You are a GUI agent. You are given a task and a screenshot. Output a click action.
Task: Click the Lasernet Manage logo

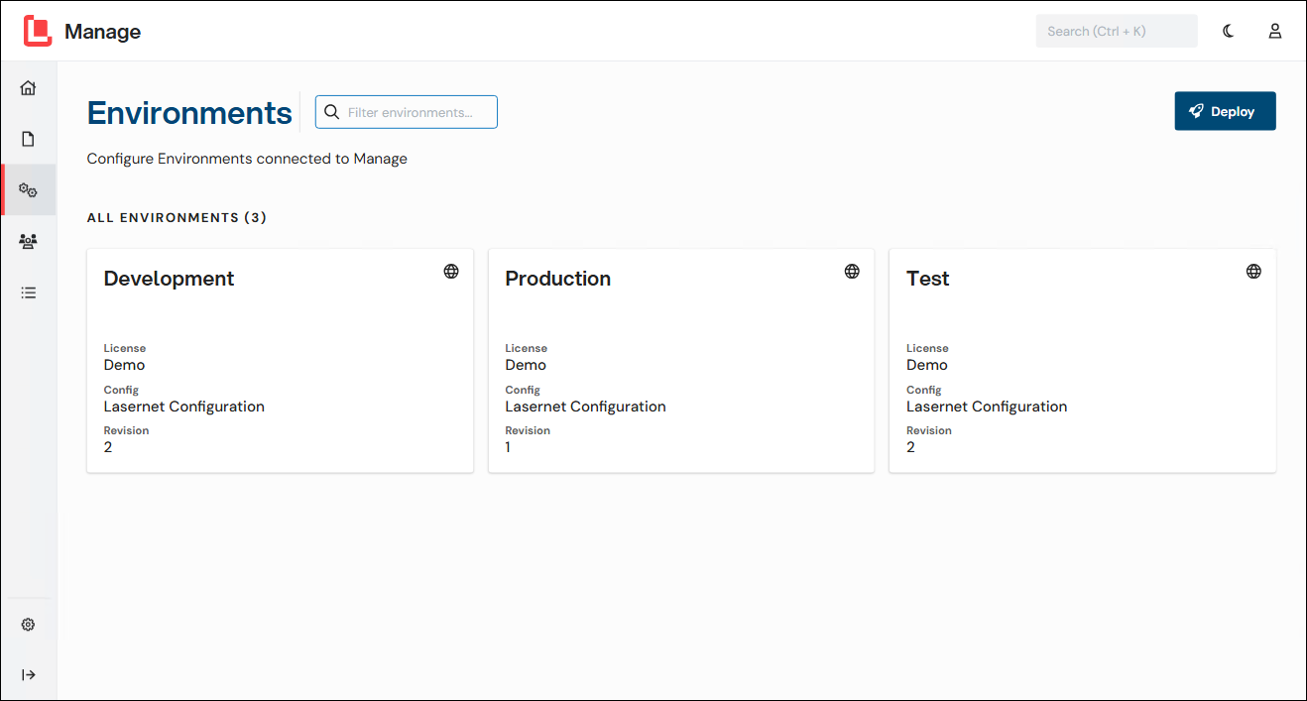tap(38, 31)
